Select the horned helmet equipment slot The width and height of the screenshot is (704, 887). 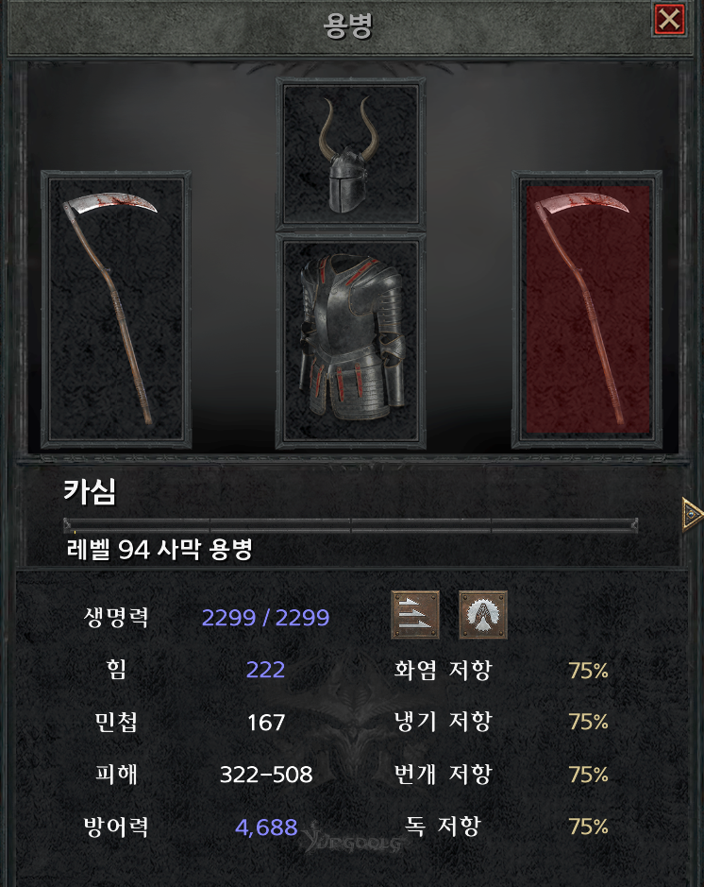click(x=350, y=154)
